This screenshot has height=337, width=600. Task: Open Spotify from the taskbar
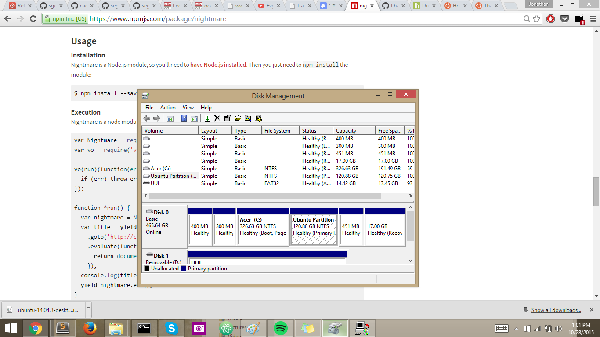tap(280, 328)
